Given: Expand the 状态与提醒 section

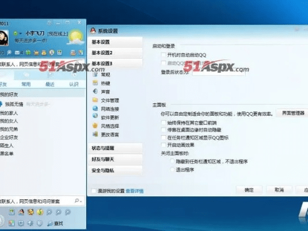Looking at the screenshot, I should pos(116,148).
